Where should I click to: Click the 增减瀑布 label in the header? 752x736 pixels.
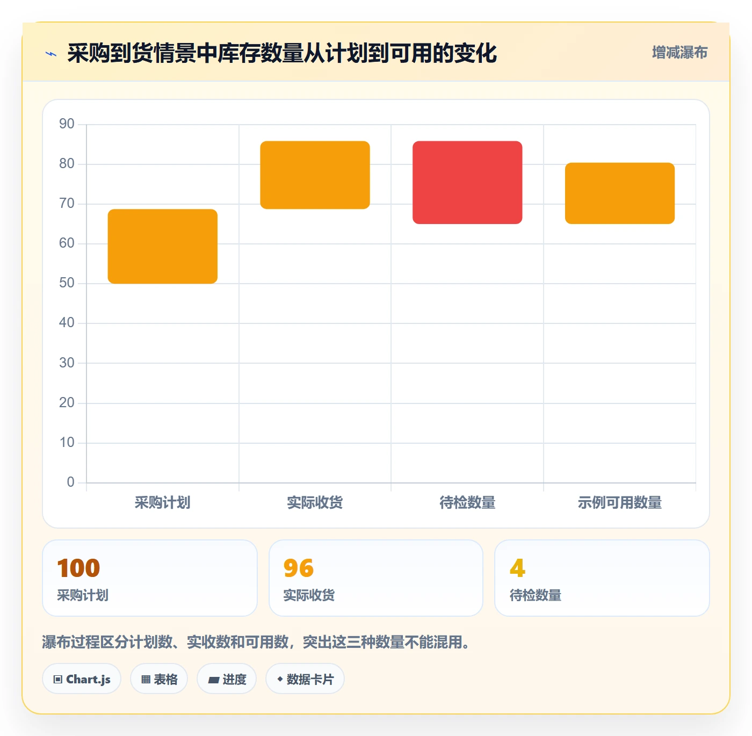[679, 53]
